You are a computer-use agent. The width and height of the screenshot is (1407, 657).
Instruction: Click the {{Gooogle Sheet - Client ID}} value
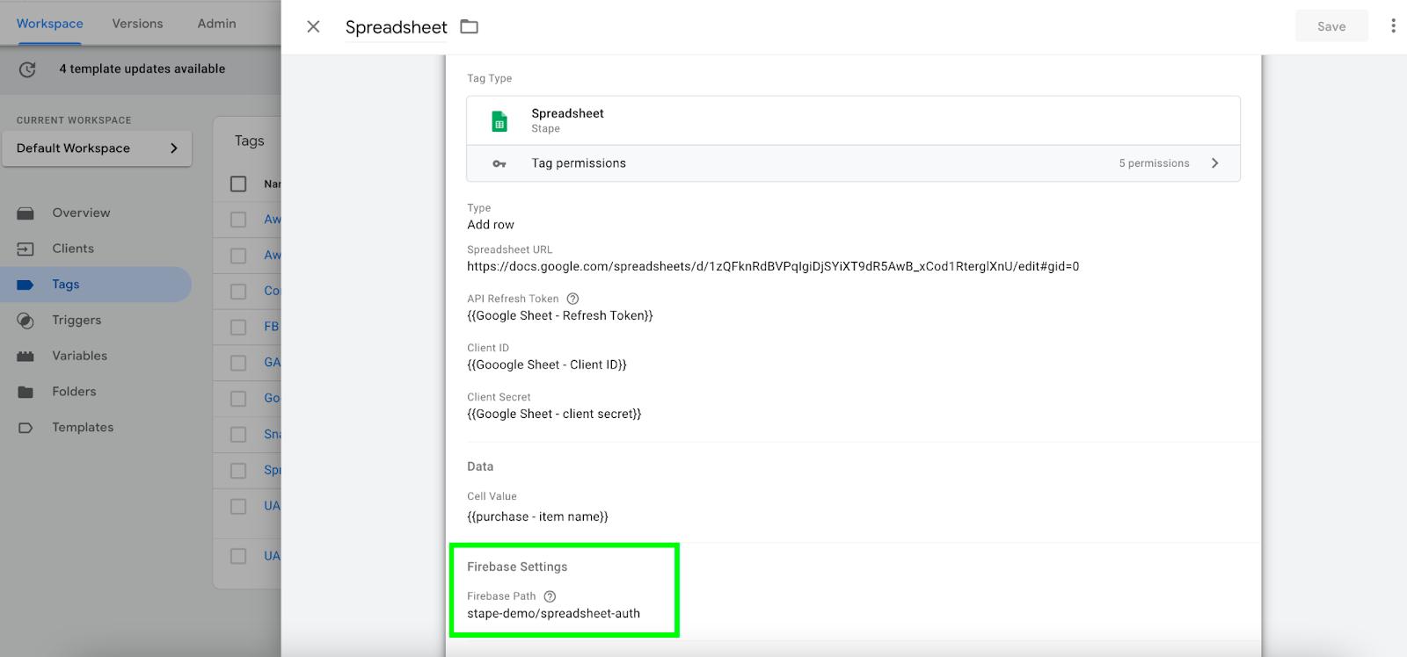tap(547, 365)
